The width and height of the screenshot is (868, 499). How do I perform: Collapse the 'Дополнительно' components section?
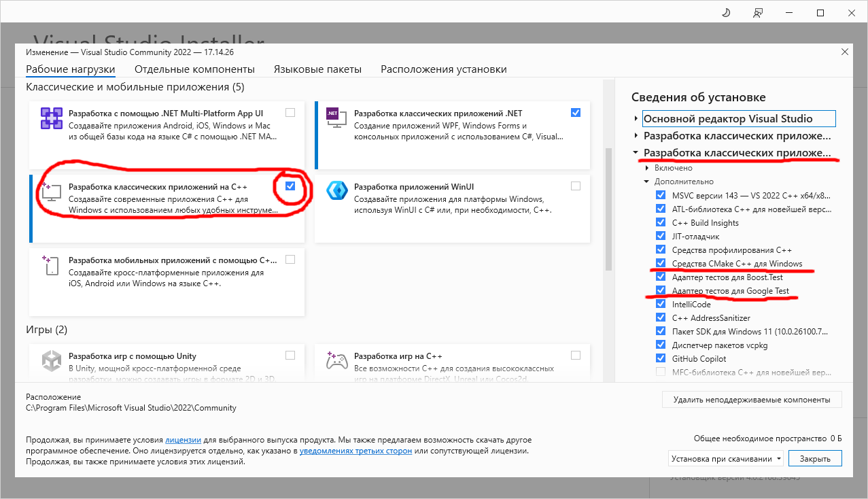point(646,182)
